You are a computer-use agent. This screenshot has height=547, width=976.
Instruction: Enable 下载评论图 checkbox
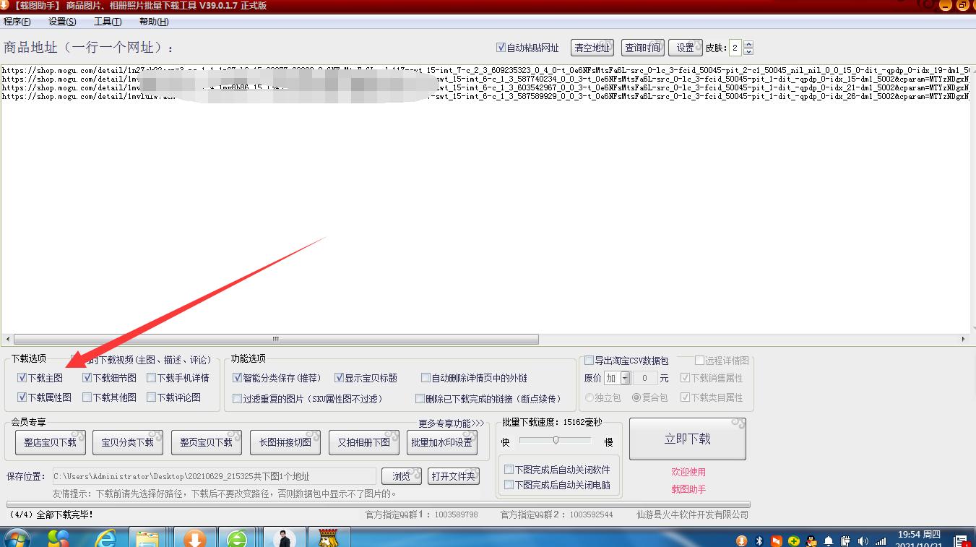(x=152, y=397)
